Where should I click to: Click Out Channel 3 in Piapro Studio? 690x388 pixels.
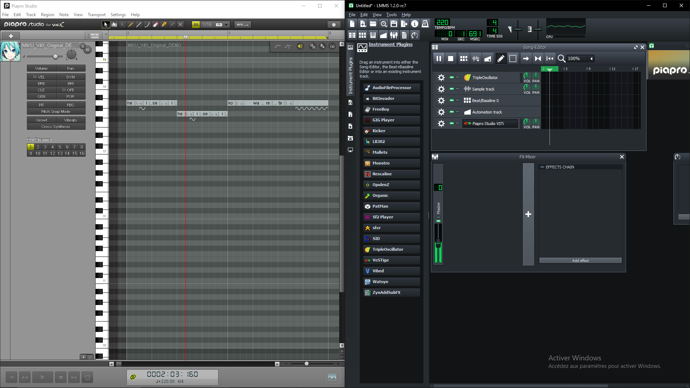click(45, 147)
